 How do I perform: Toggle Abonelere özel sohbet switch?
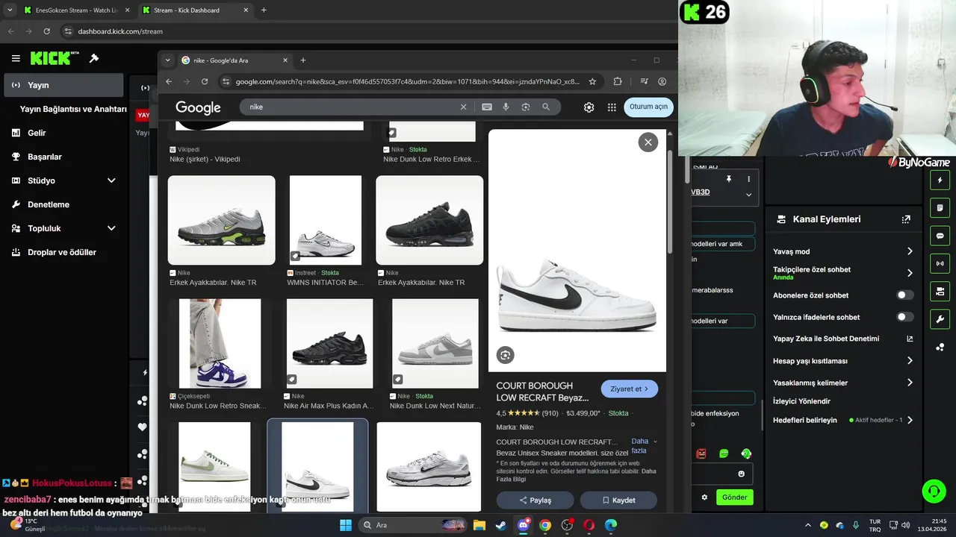904,295
